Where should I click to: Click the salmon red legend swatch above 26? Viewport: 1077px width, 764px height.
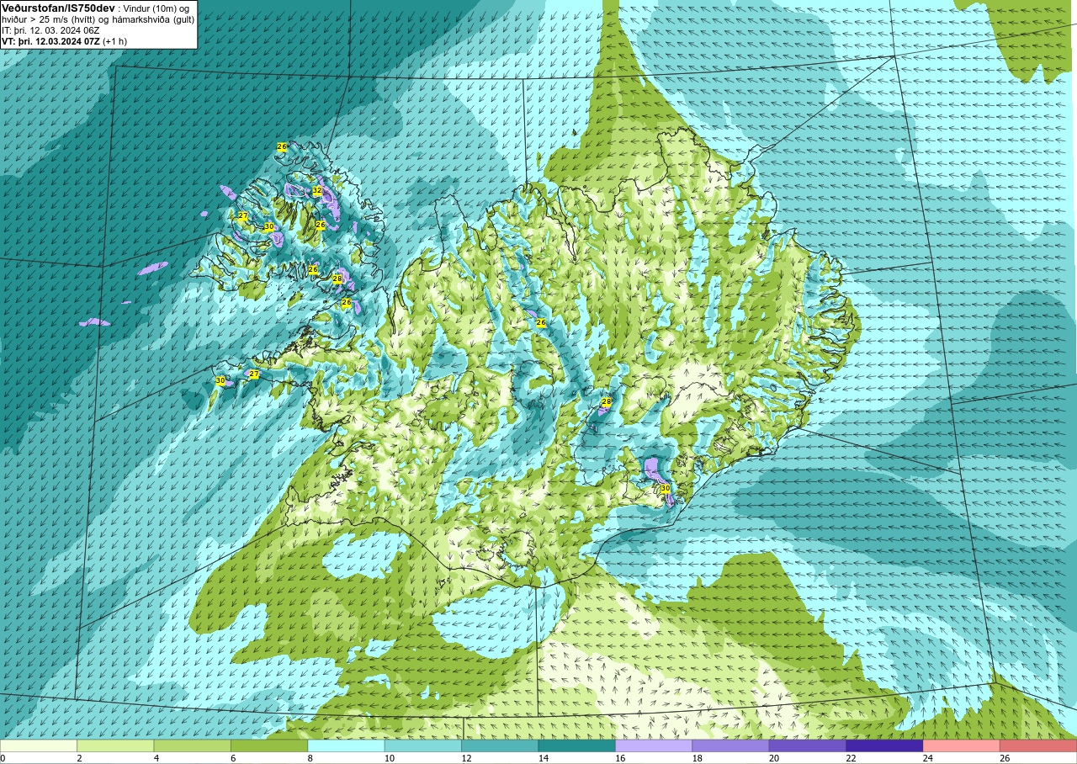[x=1038, y=745]
